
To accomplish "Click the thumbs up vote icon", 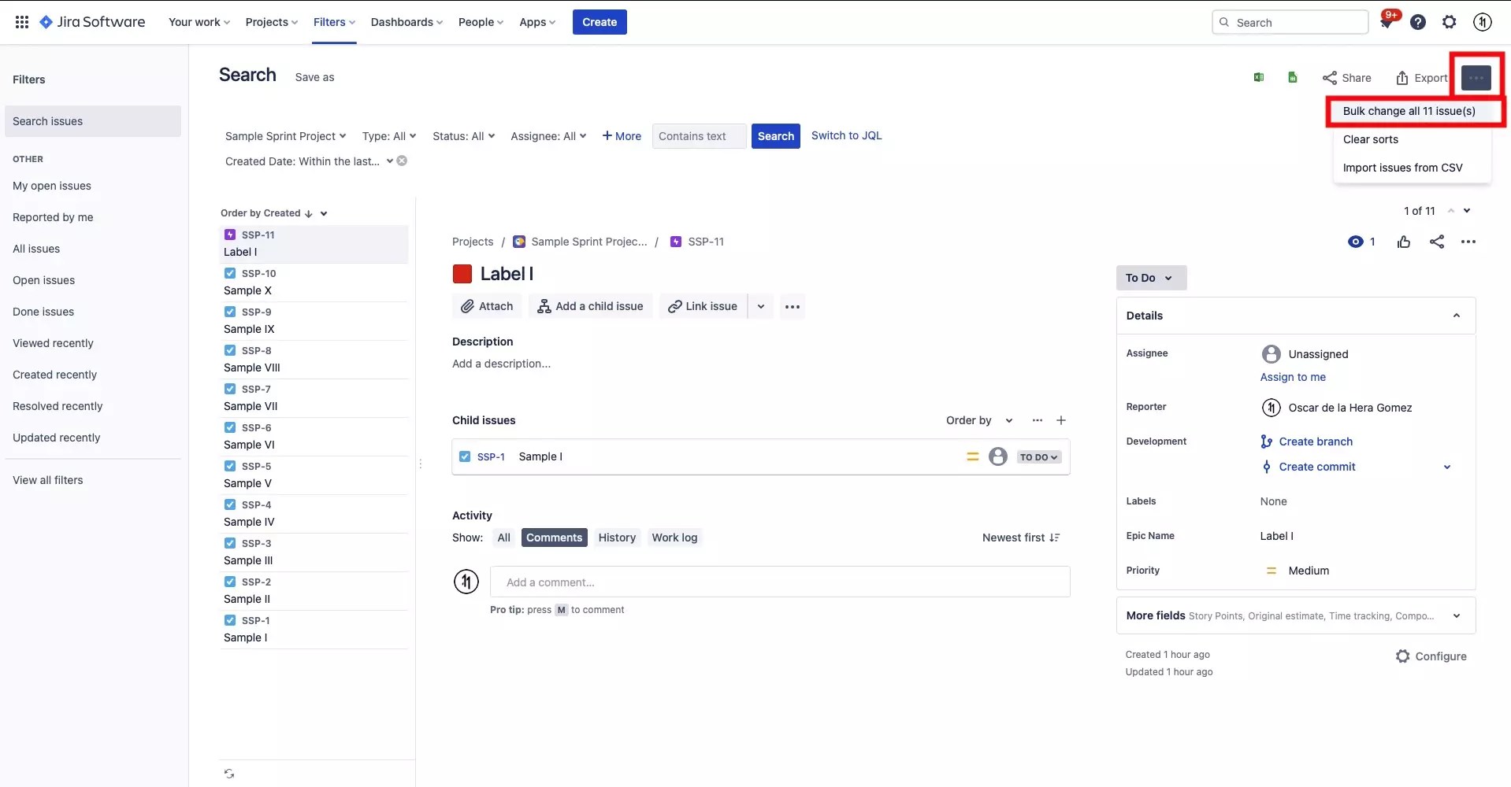I will click(1405, 242).
